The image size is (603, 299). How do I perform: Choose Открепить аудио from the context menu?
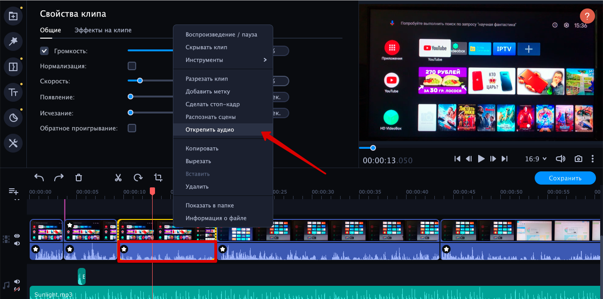210,129
